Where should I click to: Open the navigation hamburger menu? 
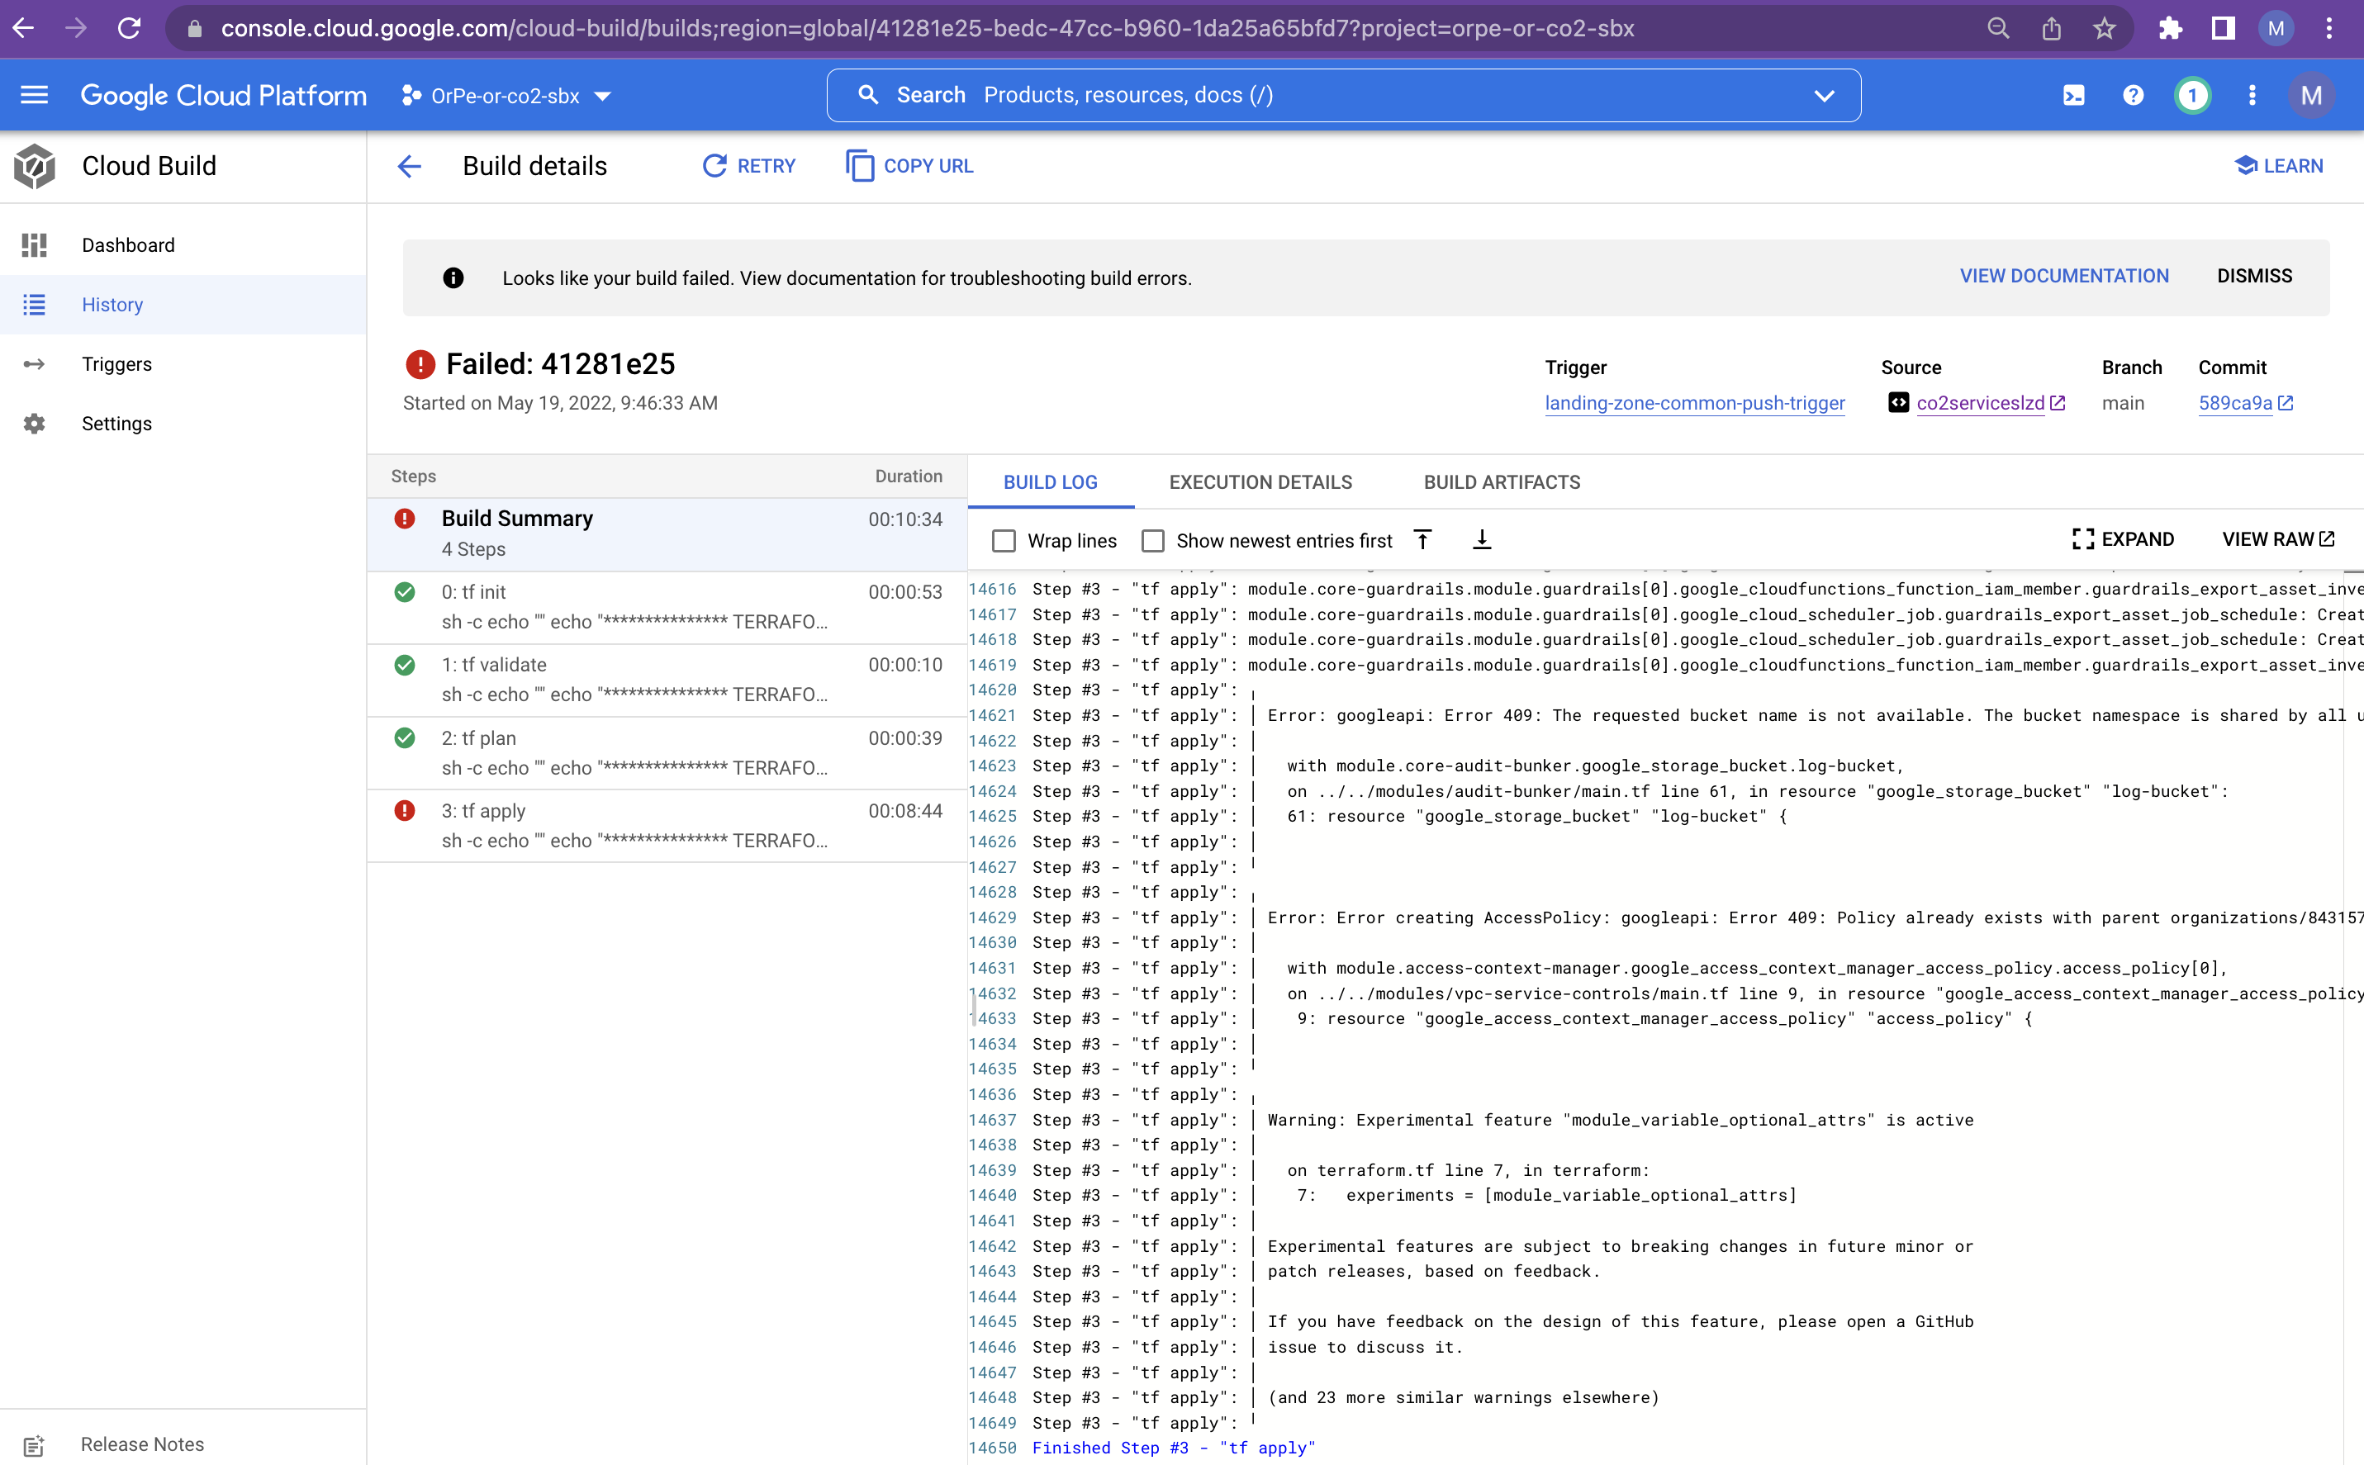click(x=34, y=94)
